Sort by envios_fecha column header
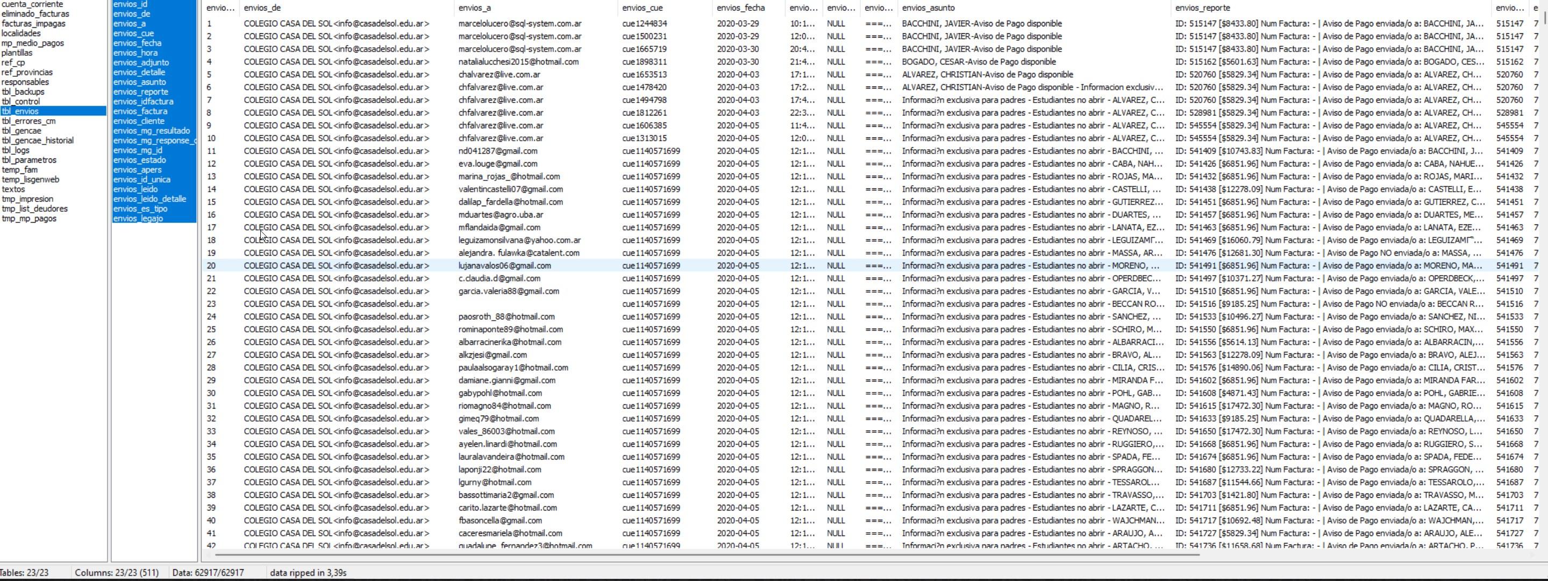Screen dimensions: 1548x581 pyautogui.click(x=740, y=8)
